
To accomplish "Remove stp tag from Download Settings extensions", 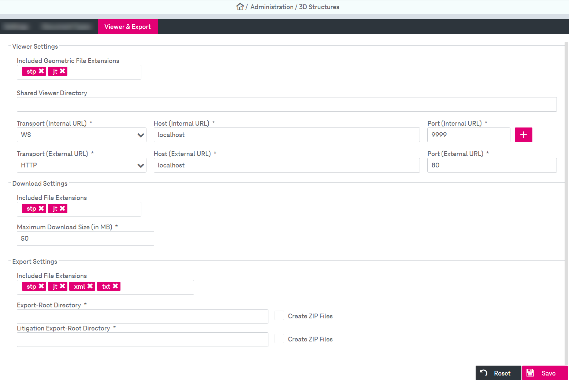I will coord(41,208).
